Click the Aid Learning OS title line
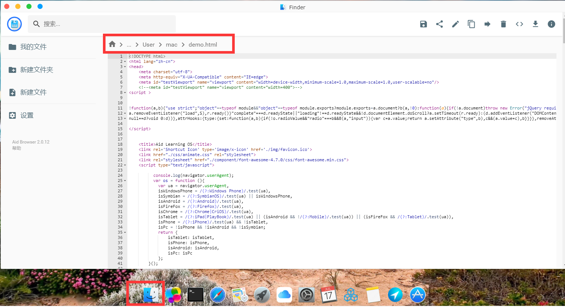 pyautogui.click(x=175, y=145)
